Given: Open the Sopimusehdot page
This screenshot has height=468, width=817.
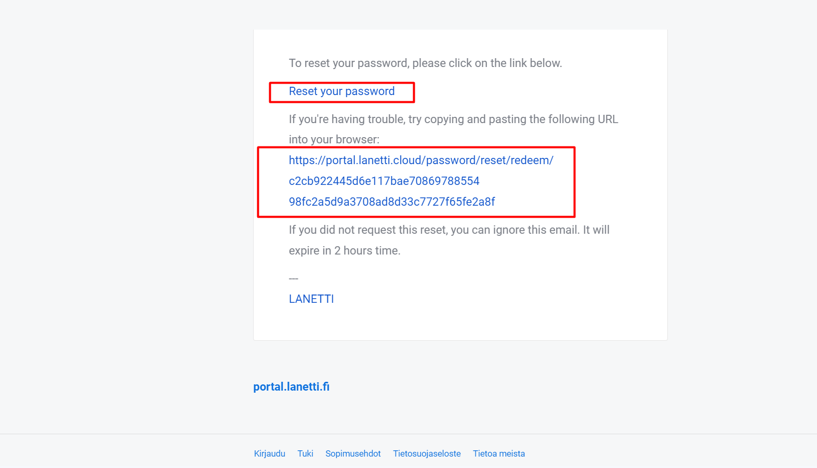Looking at the screenshot, I should [x=353, y=453].
